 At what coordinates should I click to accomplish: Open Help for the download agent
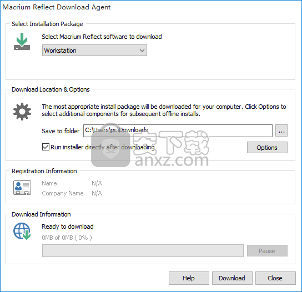[189, 278]
